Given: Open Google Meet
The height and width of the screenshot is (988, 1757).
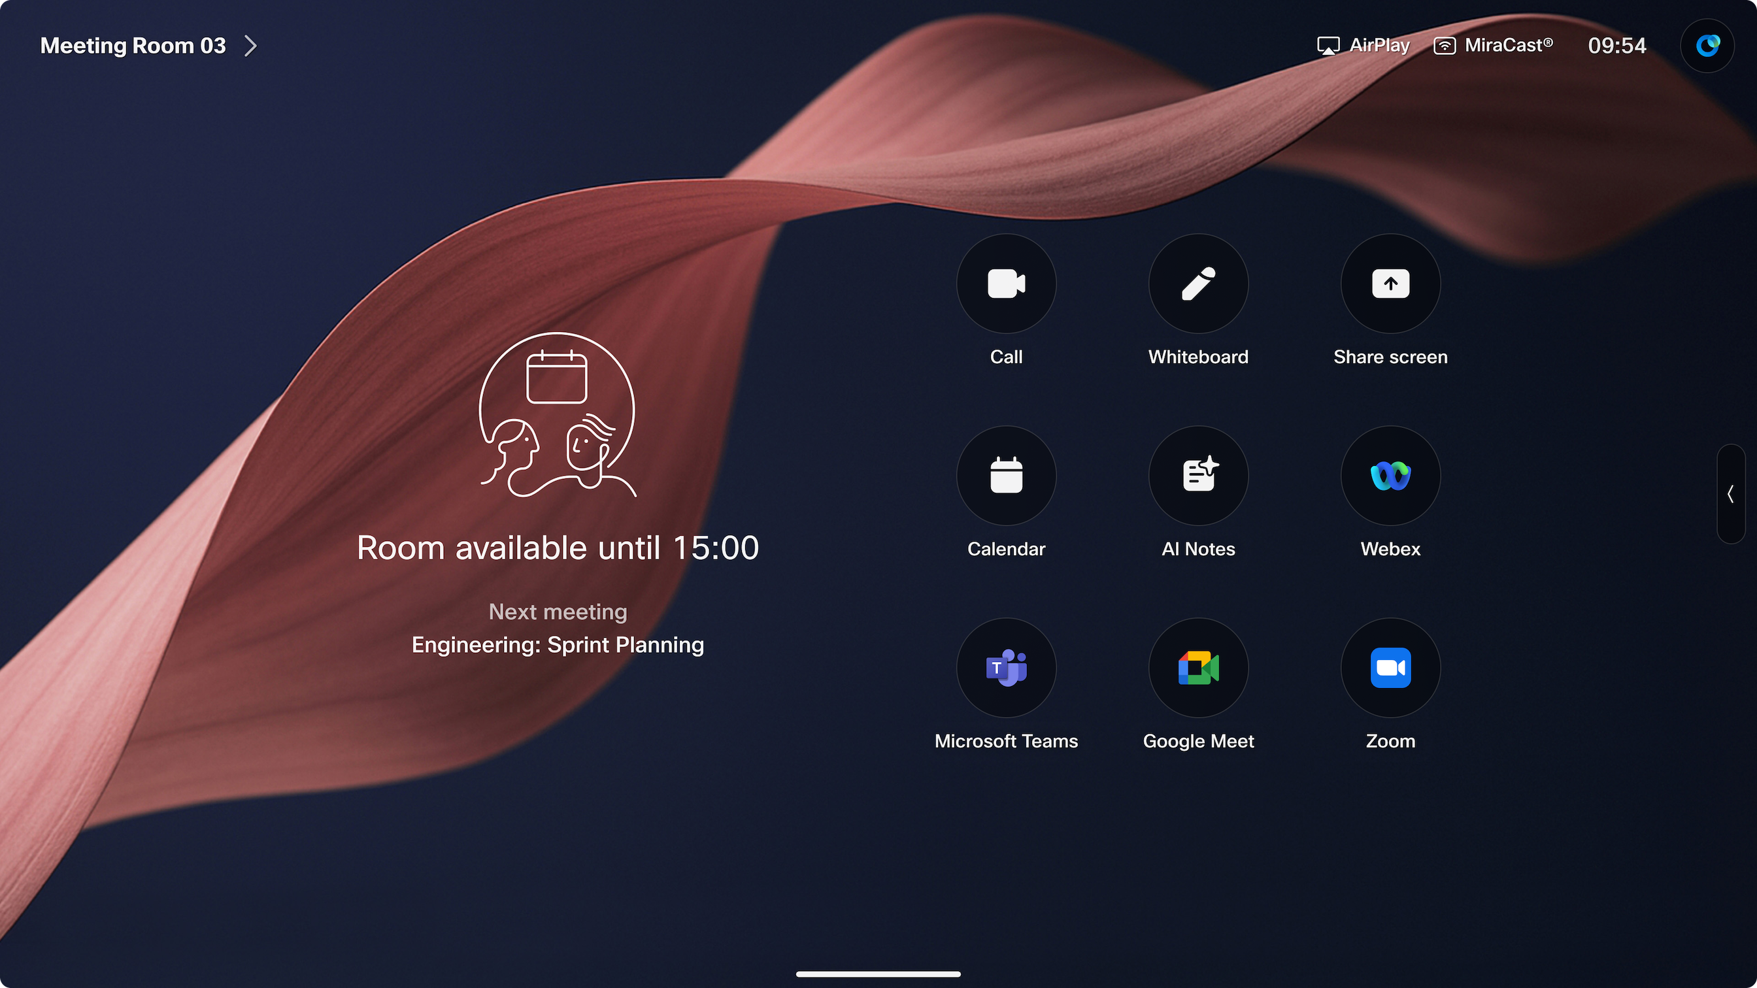Looking at the screenshot, I should coord(1198,668).
